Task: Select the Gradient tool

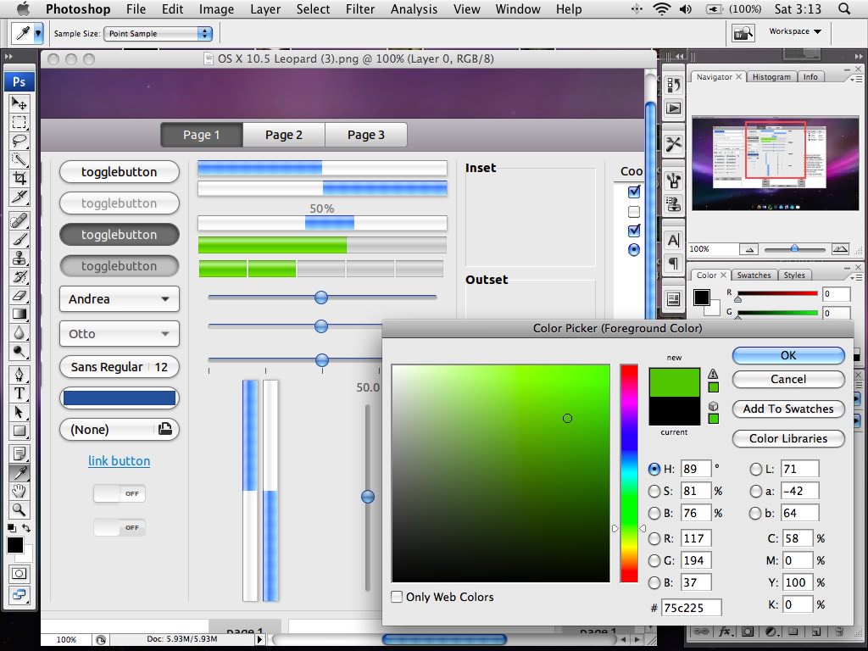Action: 19,314
